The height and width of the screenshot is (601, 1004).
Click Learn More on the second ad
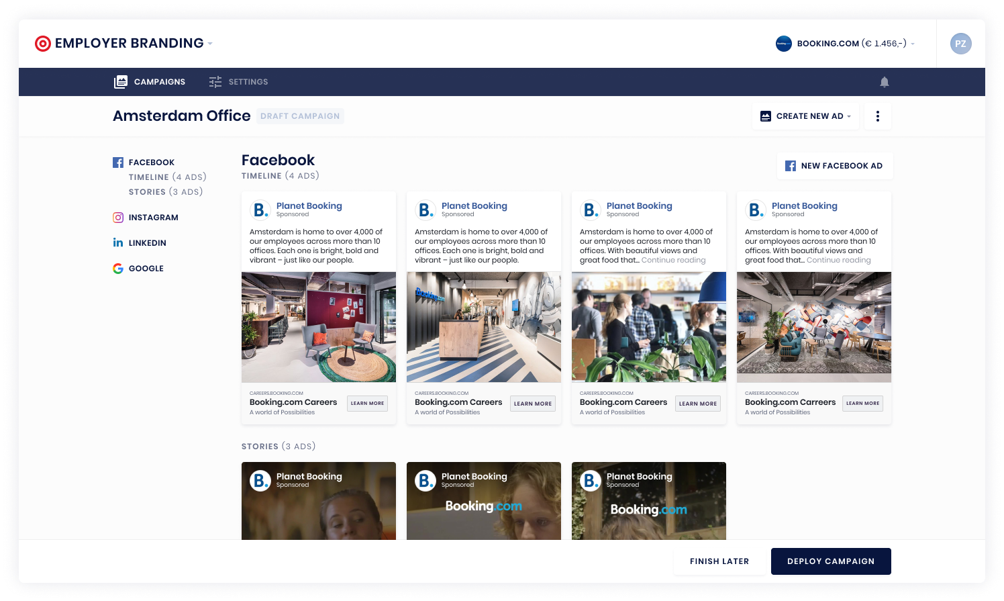(x=533, y=404)
